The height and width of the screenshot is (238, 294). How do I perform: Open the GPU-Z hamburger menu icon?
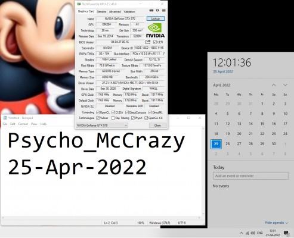[163, 10]
